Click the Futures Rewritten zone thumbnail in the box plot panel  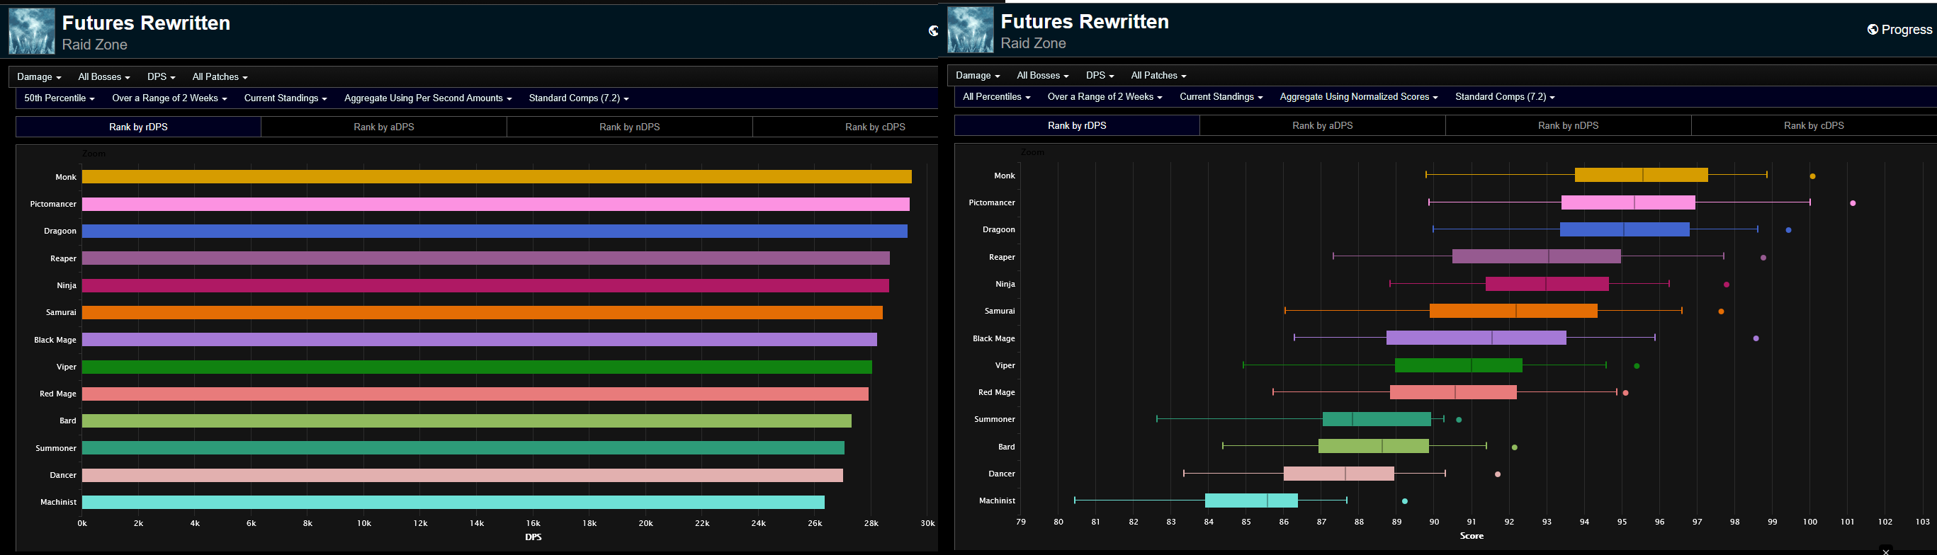(970, 29)
